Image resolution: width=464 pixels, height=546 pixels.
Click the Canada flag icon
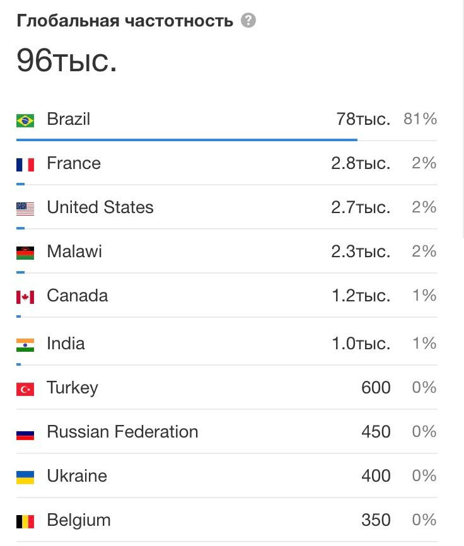pos(25,297)
